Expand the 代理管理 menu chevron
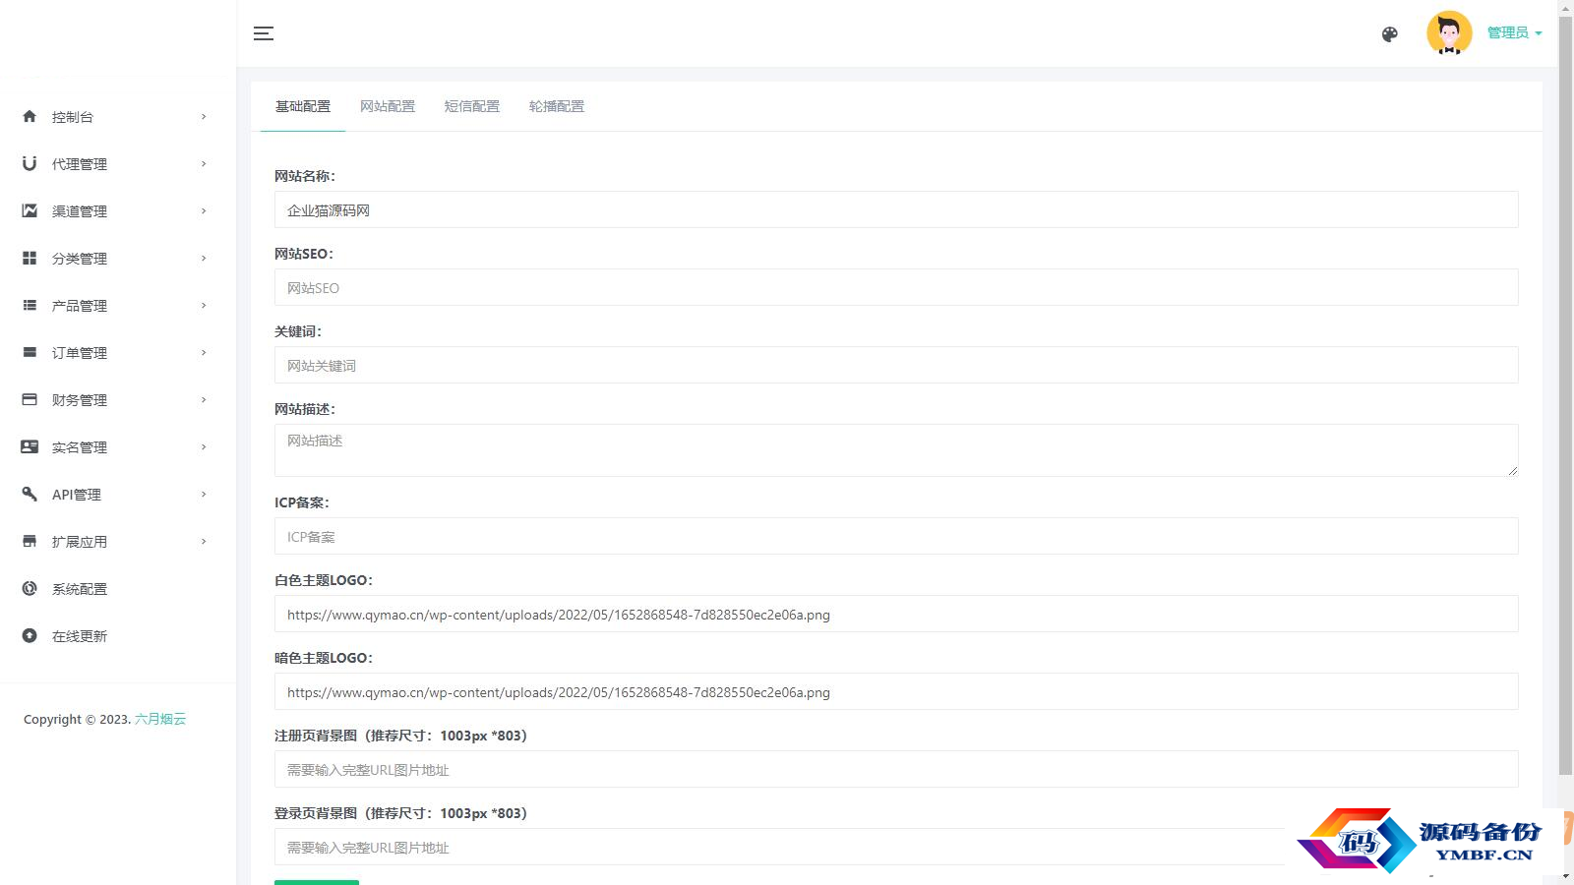1574x885 pixels. 204,164
